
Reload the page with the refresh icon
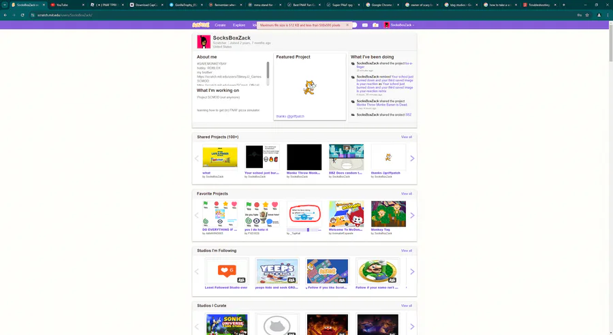point(22,15)
